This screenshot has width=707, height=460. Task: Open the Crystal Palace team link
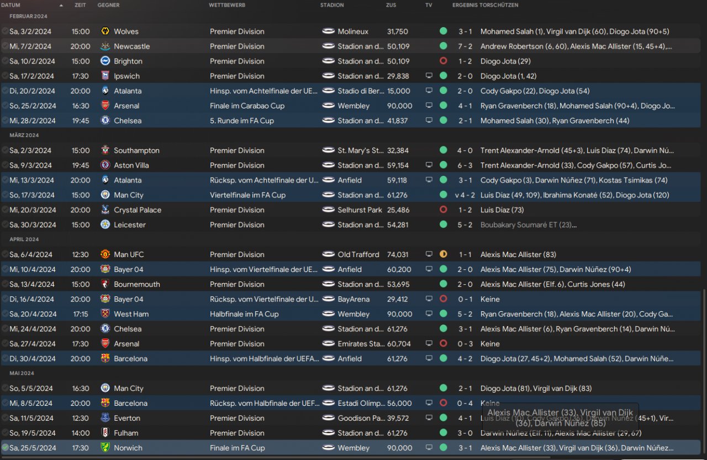coord(138,210)
